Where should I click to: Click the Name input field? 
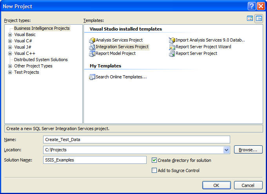tap(136, 140)
